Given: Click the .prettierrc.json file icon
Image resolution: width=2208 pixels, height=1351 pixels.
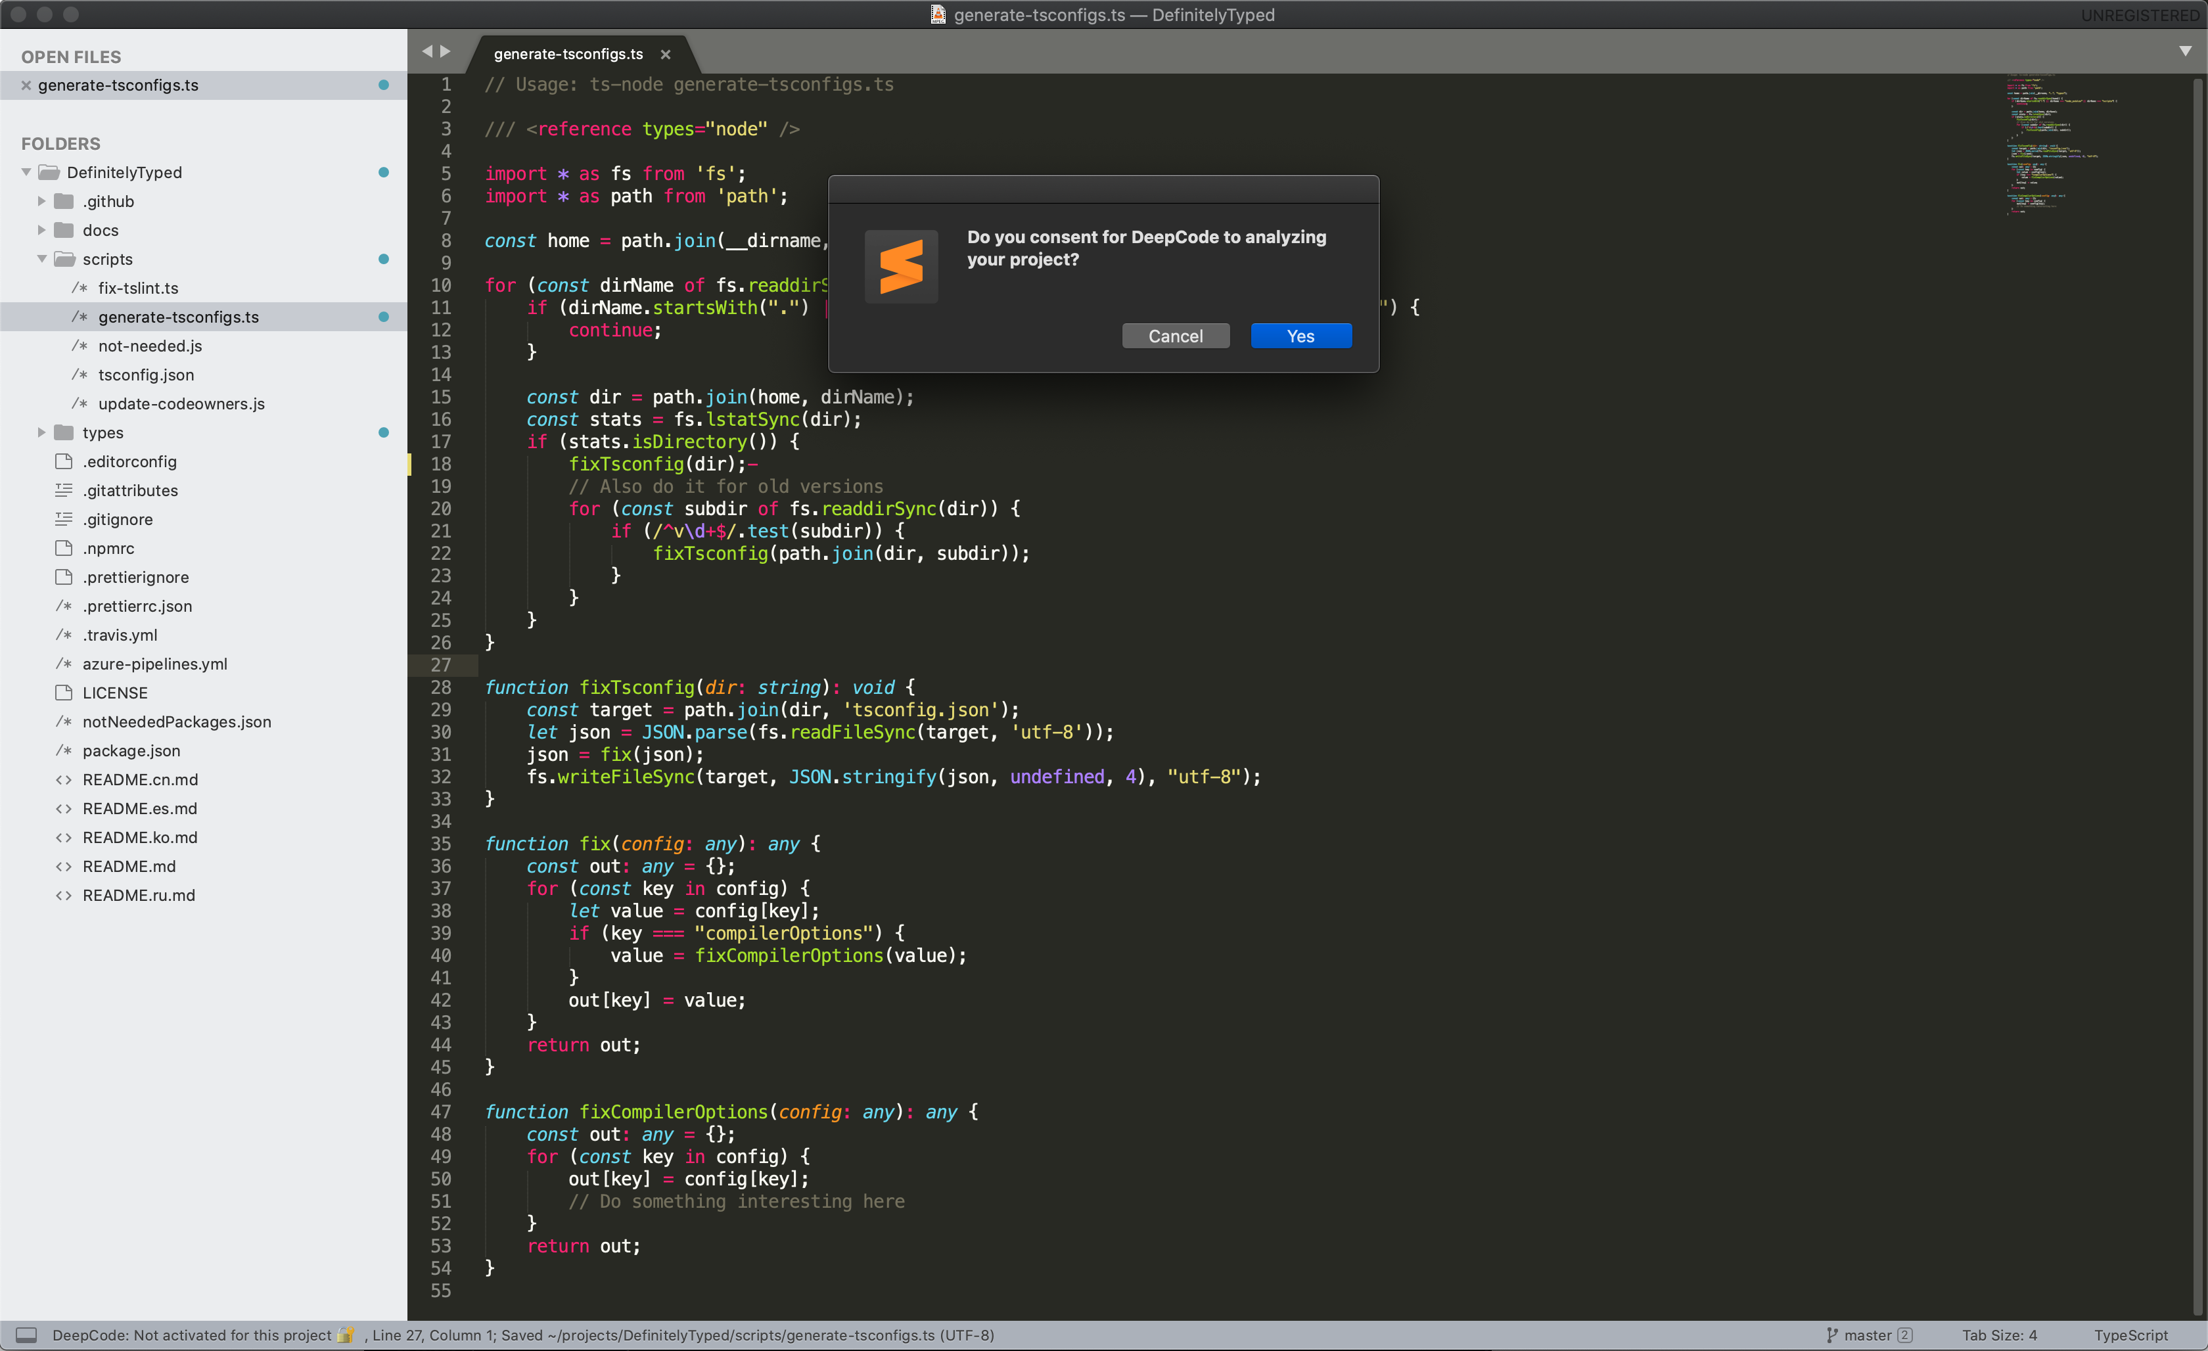Looking at the screenshot, I should click(x=64, y=607).
